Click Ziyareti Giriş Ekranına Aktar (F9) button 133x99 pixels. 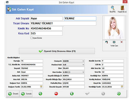[x=57, y=51]
